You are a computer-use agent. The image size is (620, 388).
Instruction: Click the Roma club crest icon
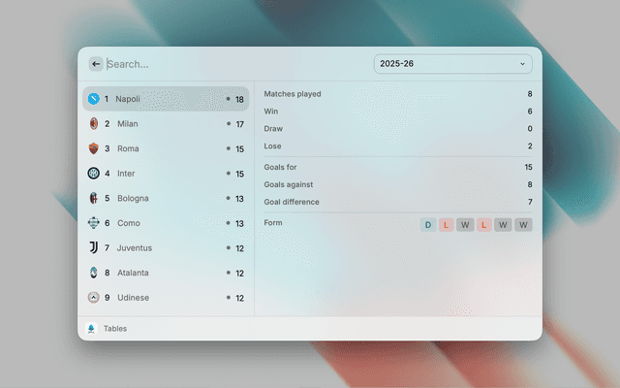(x=94, y=148)
